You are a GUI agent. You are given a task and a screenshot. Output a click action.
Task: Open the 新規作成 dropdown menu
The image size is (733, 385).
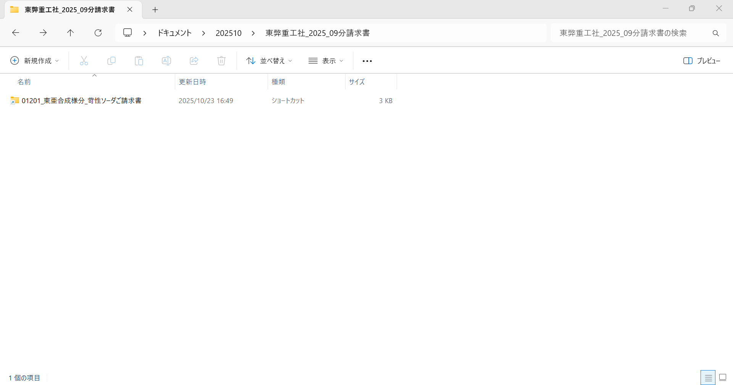(x=35, y=61)
